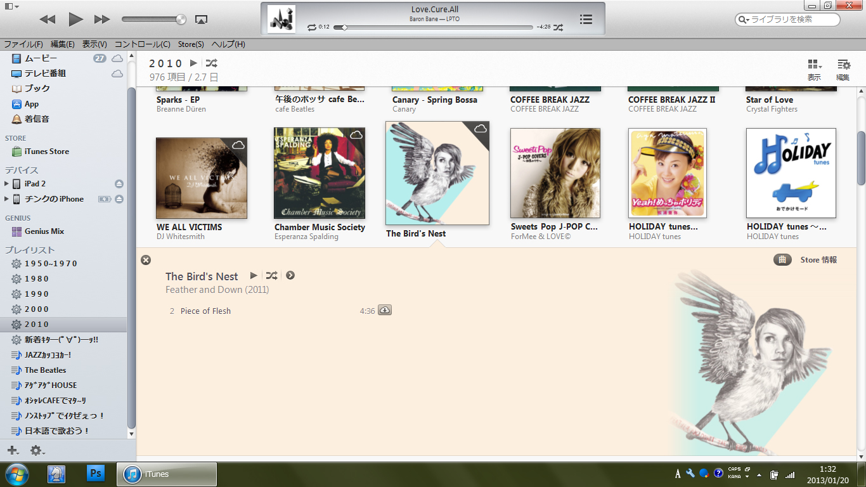Open Photoshop from the taskbar
The height and width of the screenshot is (487, 866).
coord(96,474)
